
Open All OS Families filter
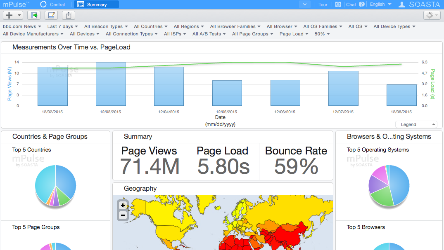[323, 26]
